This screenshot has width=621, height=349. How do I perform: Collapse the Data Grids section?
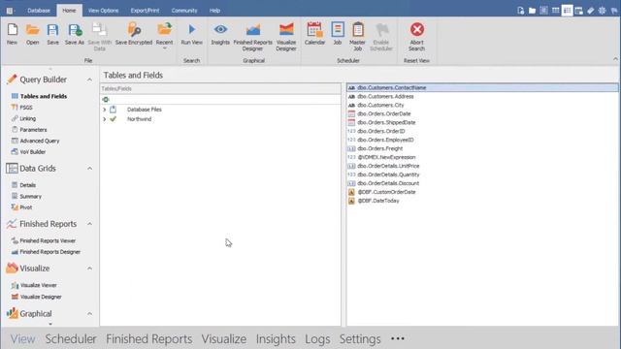[90, 169]
